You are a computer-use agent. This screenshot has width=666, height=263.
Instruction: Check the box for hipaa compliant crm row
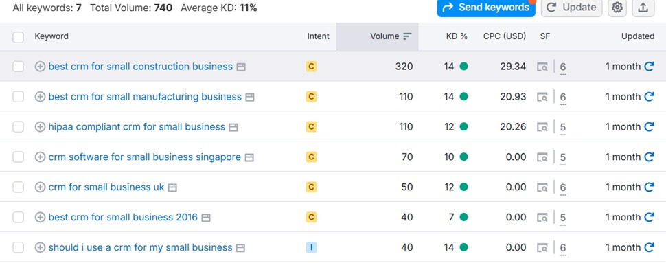pos(19,127)
